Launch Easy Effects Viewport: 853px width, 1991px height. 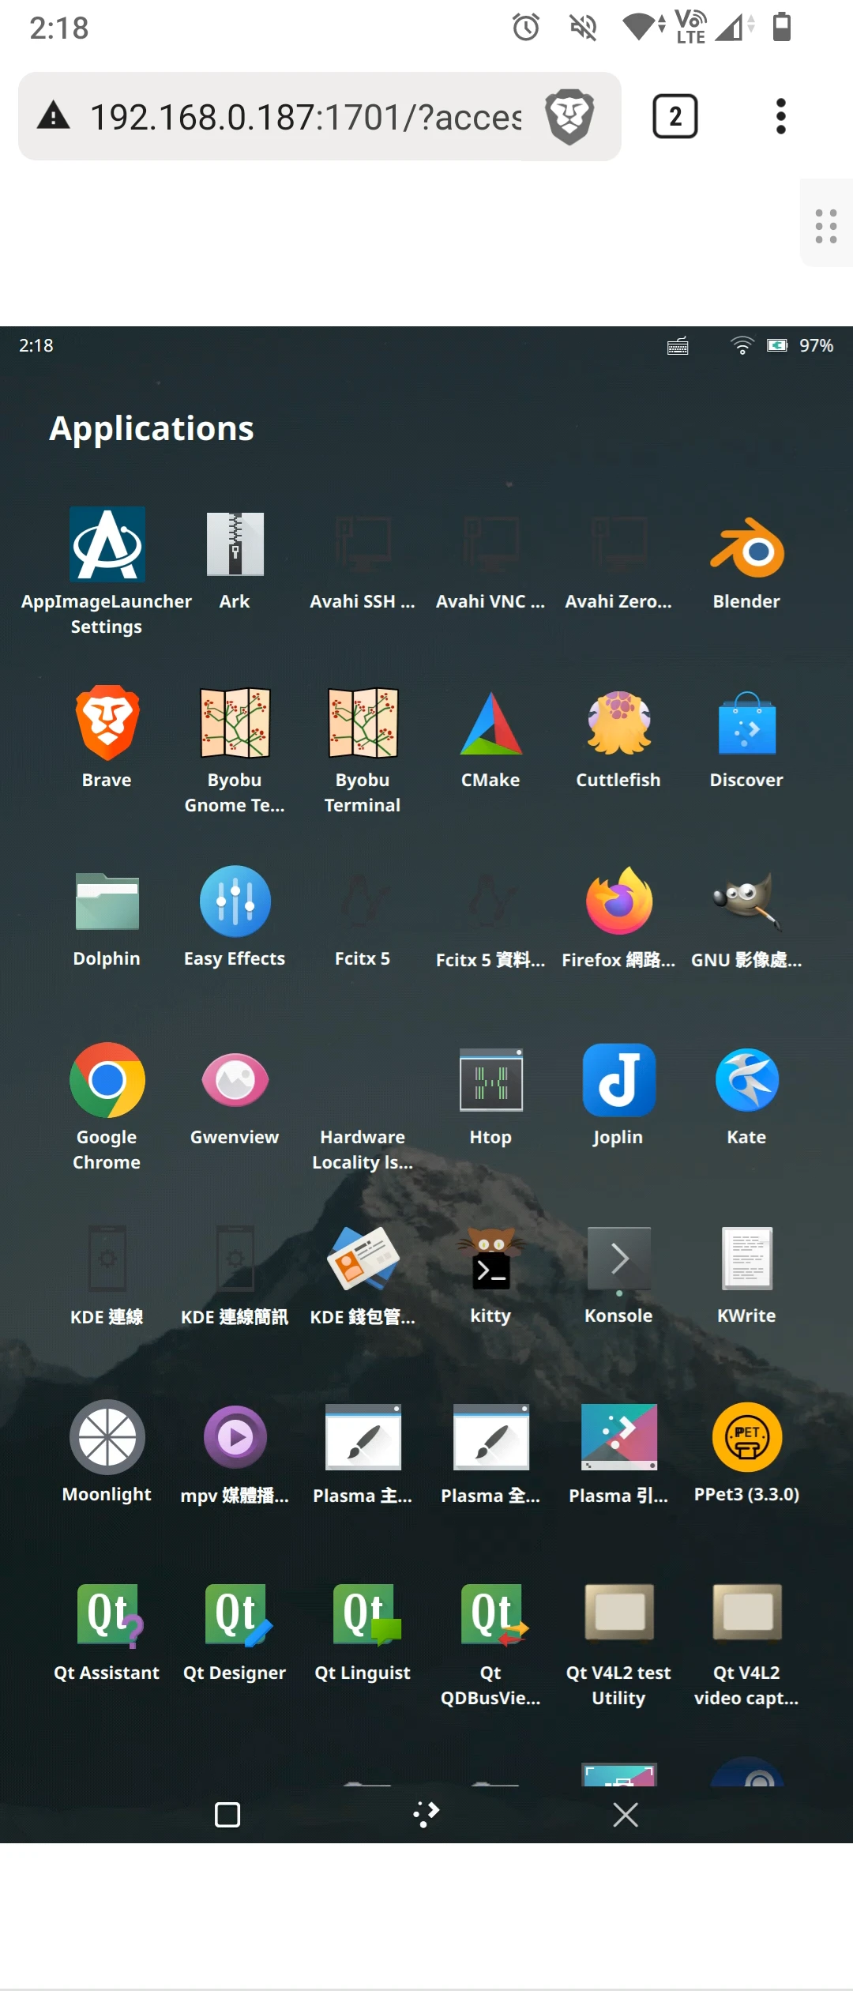235,916
